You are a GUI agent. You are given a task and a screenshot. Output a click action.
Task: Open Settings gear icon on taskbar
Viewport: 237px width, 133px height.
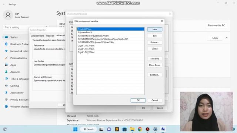pyautogui.click(x=155, y=129)
